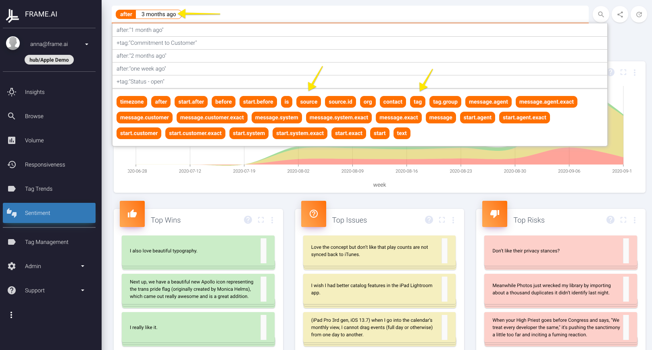Click the search magnifier icon button
This screenshot has width=652, height=350.
point(601,15)
